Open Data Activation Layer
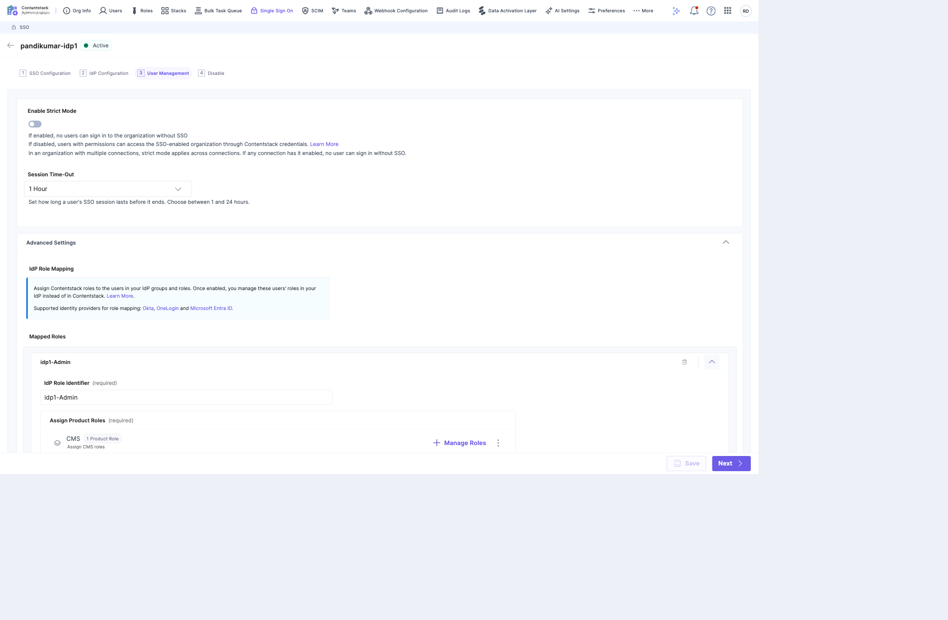The image size is (948, 620). click(x=507, y=11)
